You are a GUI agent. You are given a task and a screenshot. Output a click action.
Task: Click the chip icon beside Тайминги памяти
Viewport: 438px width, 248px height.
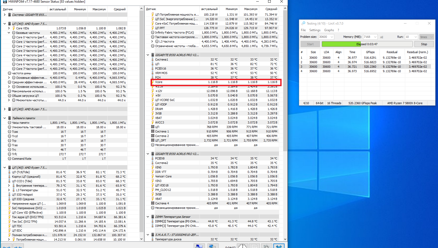pyautogui.click(x=10, y=118)
